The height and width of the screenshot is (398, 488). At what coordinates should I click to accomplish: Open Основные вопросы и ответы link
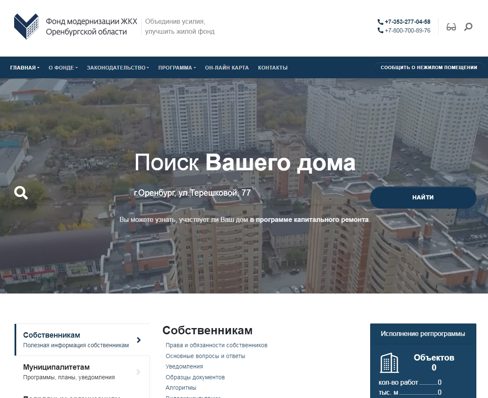[x=205, y=356]
